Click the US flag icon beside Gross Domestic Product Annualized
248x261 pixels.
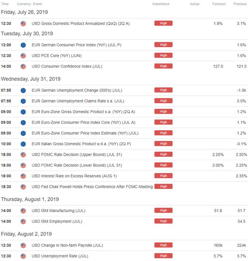click(23, 24)
